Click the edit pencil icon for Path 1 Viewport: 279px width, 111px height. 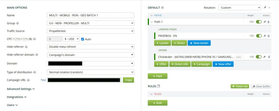[x=265, y=22]
